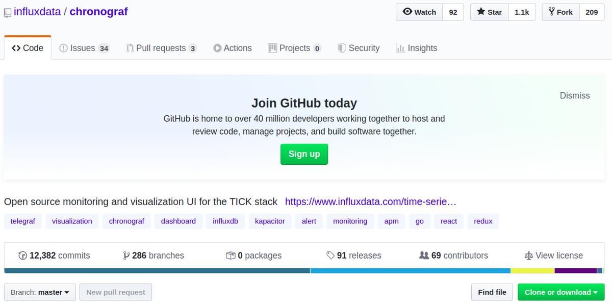Screen dimensions: 612x305
Task: Click the green Sign up button
Action: (x=304, y=154)
